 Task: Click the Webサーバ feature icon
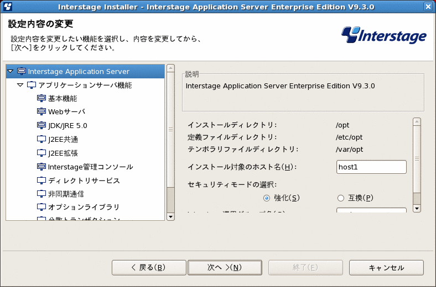click(41, 111)
